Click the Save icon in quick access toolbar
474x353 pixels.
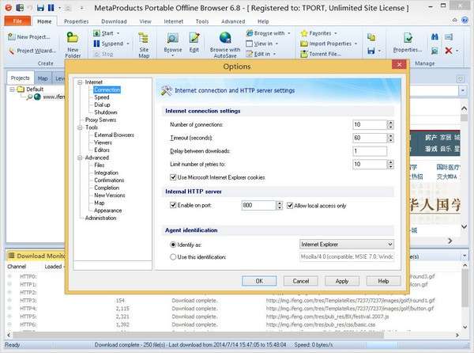(x=40, y=8)
